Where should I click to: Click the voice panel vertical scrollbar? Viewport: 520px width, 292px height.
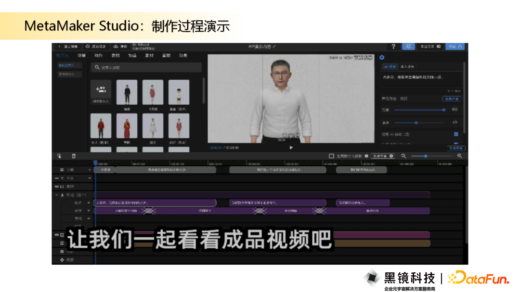coord(464,97)
